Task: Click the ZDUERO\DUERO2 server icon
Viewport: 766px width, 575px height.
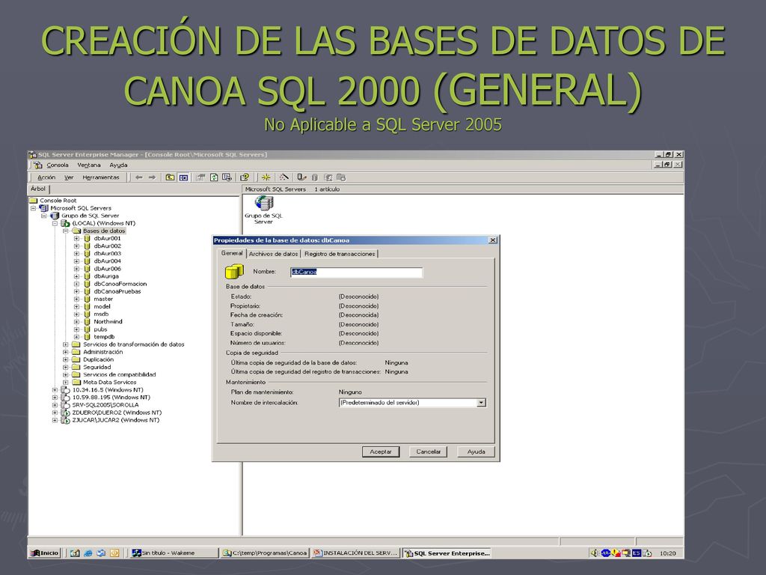Action: (66, 413)
